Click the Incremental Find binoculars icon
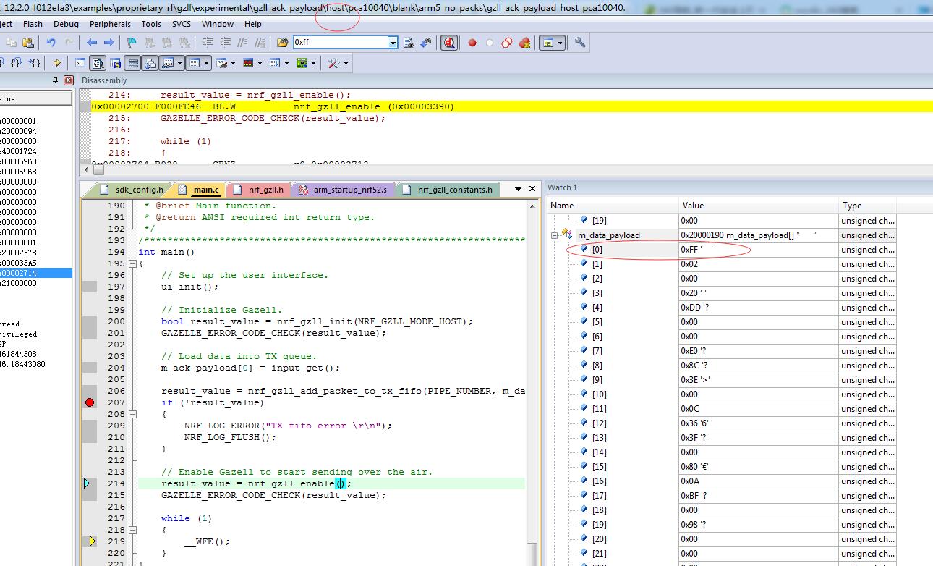The image size is (933, 566). (425, 43)
